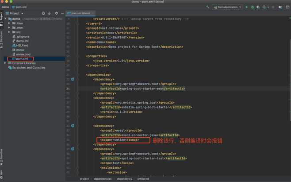This screenshot has height=182, width=291.
Task: Close the pom.xml editor tab
Action: pyautogui.click(x=93, y=13)
